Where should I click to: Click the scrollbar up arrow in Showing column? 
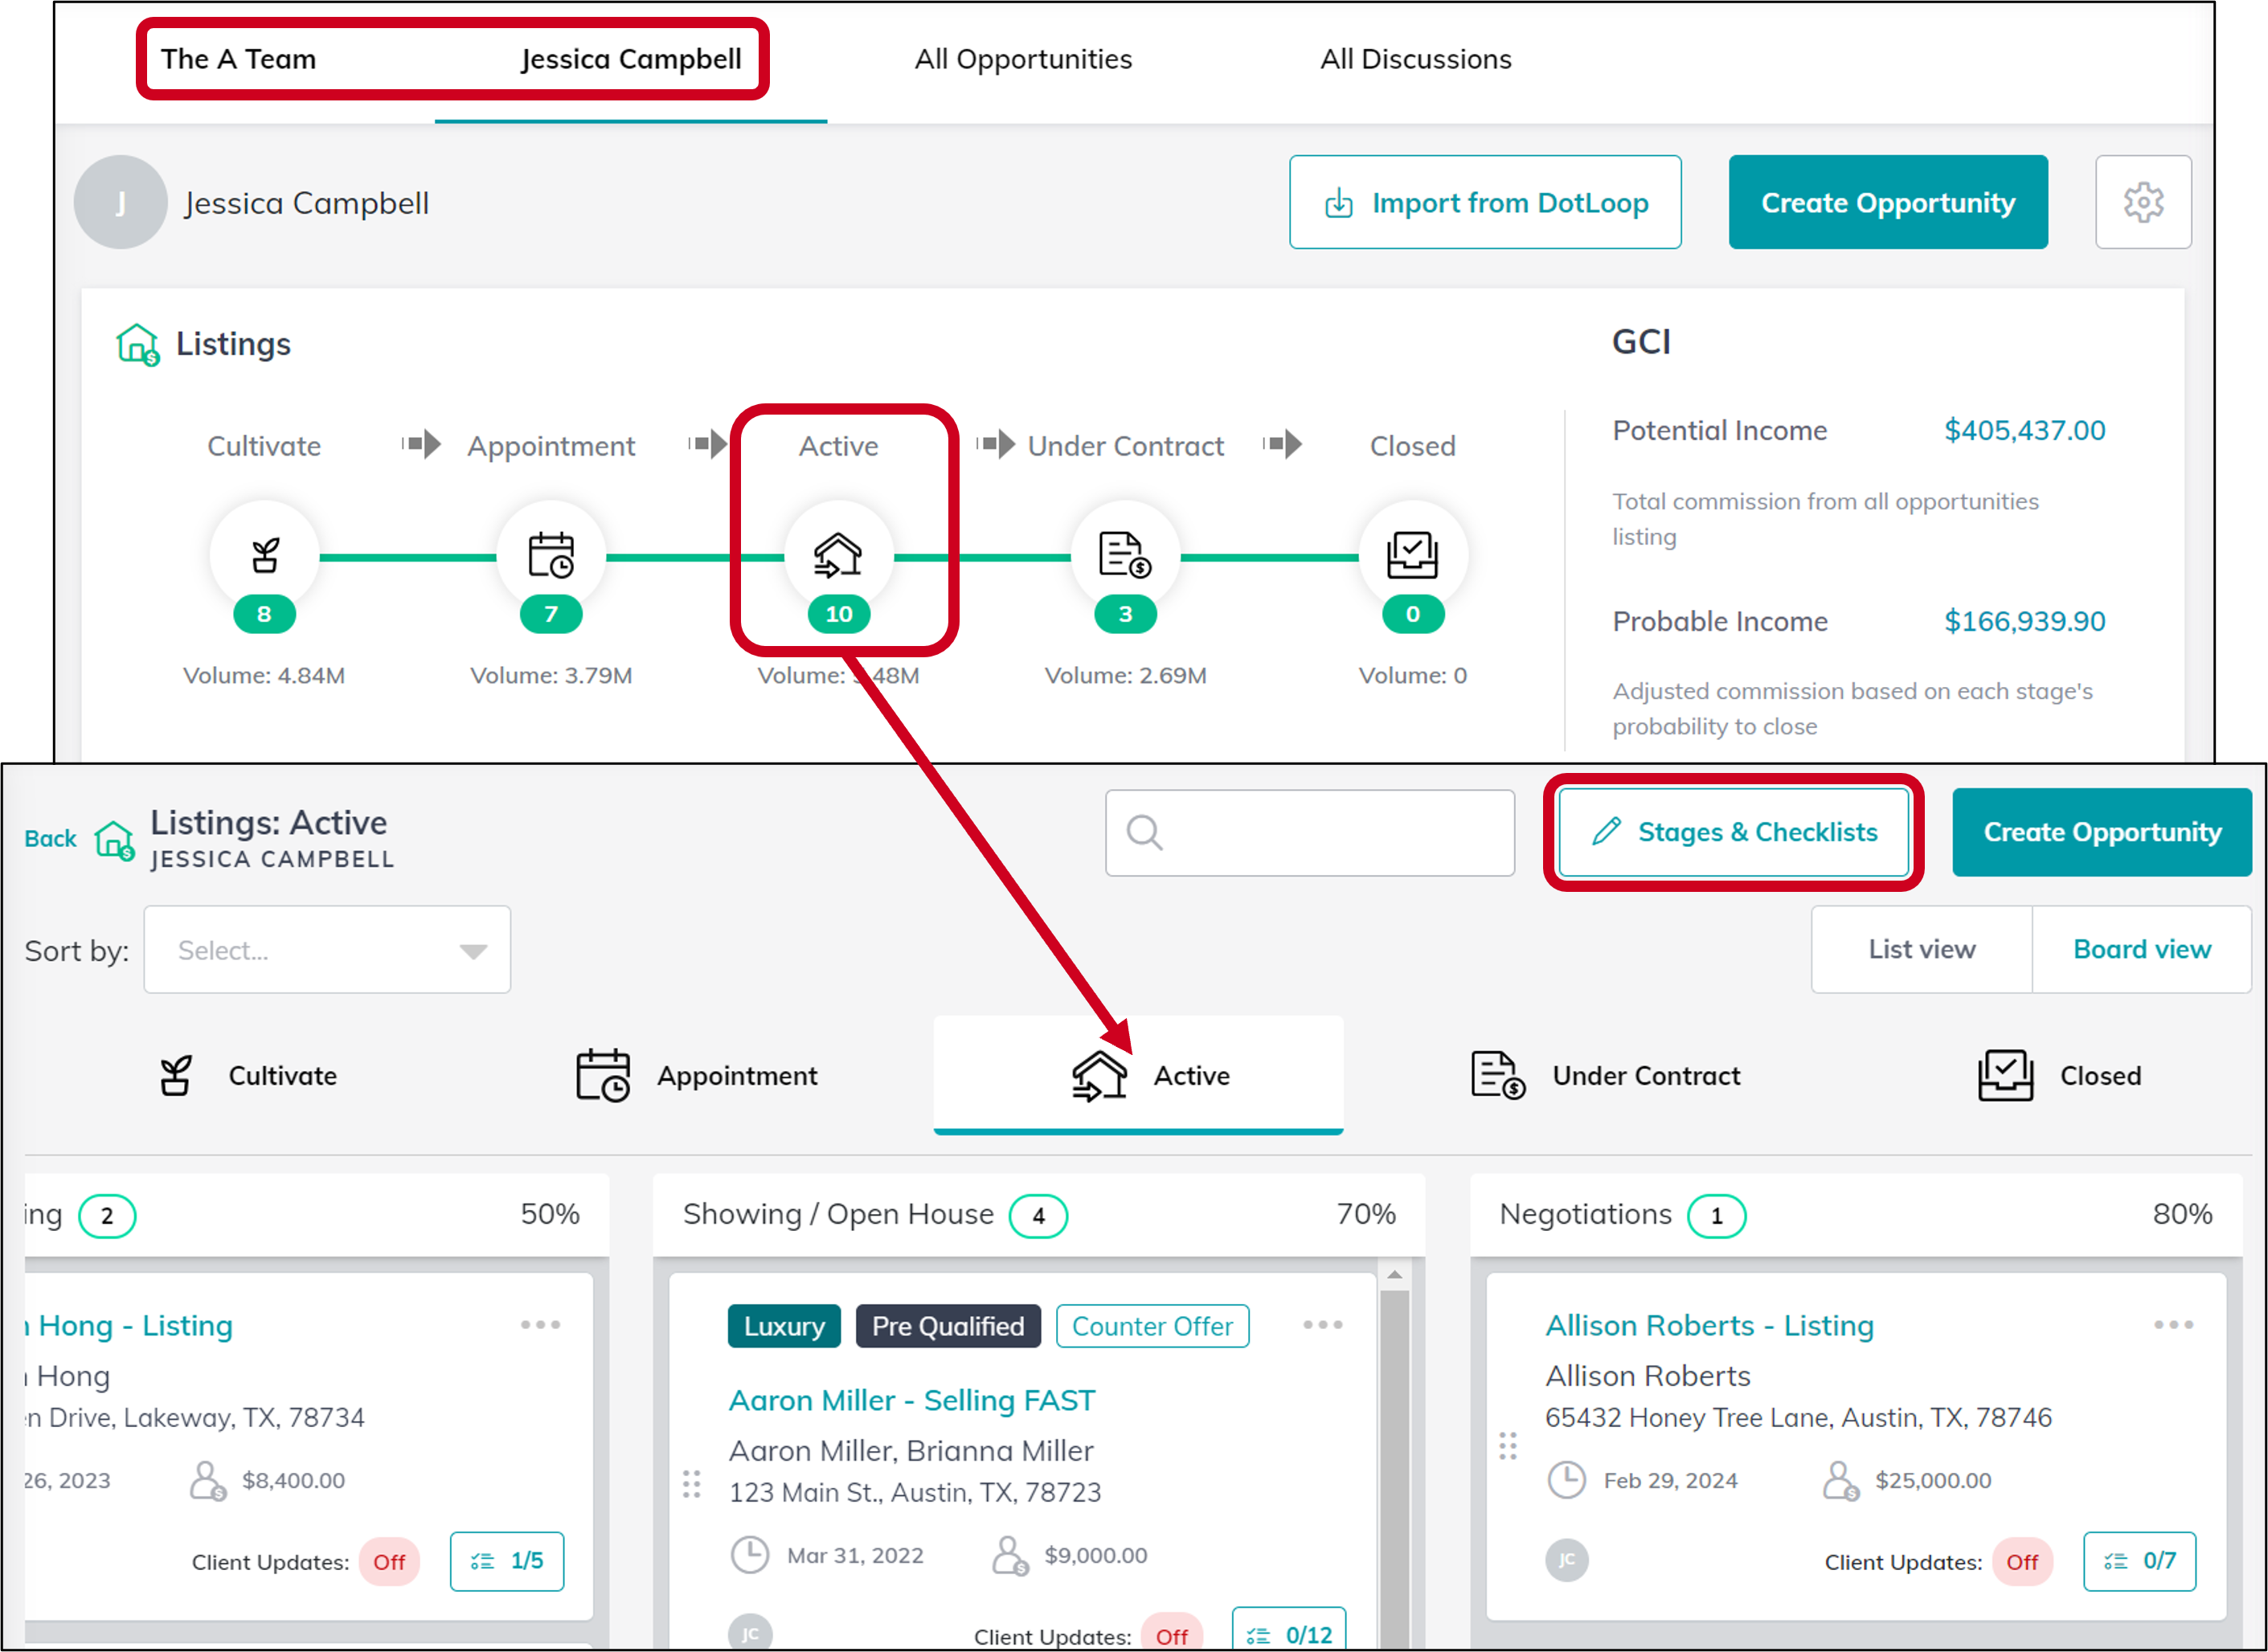point(1394,1275)
